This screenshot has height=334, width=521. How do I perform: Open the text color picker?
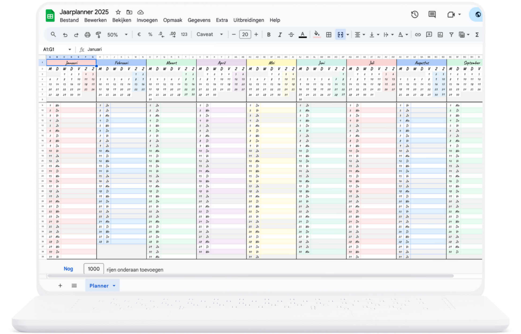pyautogui.click(x=303, y=35)
